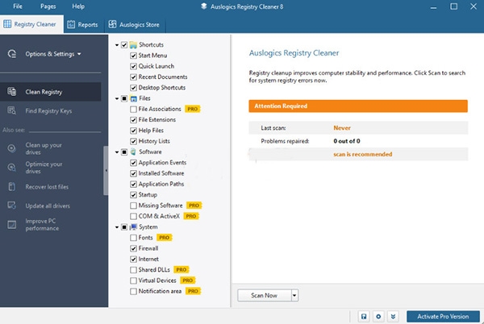
Task: Click the Registry Cleaner tab grid icon
Action: (x=7, y=24)
